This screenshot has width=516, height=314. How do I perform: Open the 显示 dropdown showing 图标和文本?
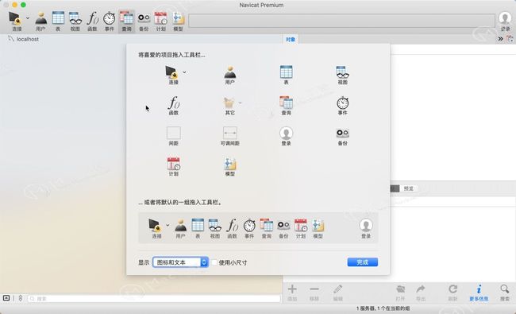tap(180, 262)
